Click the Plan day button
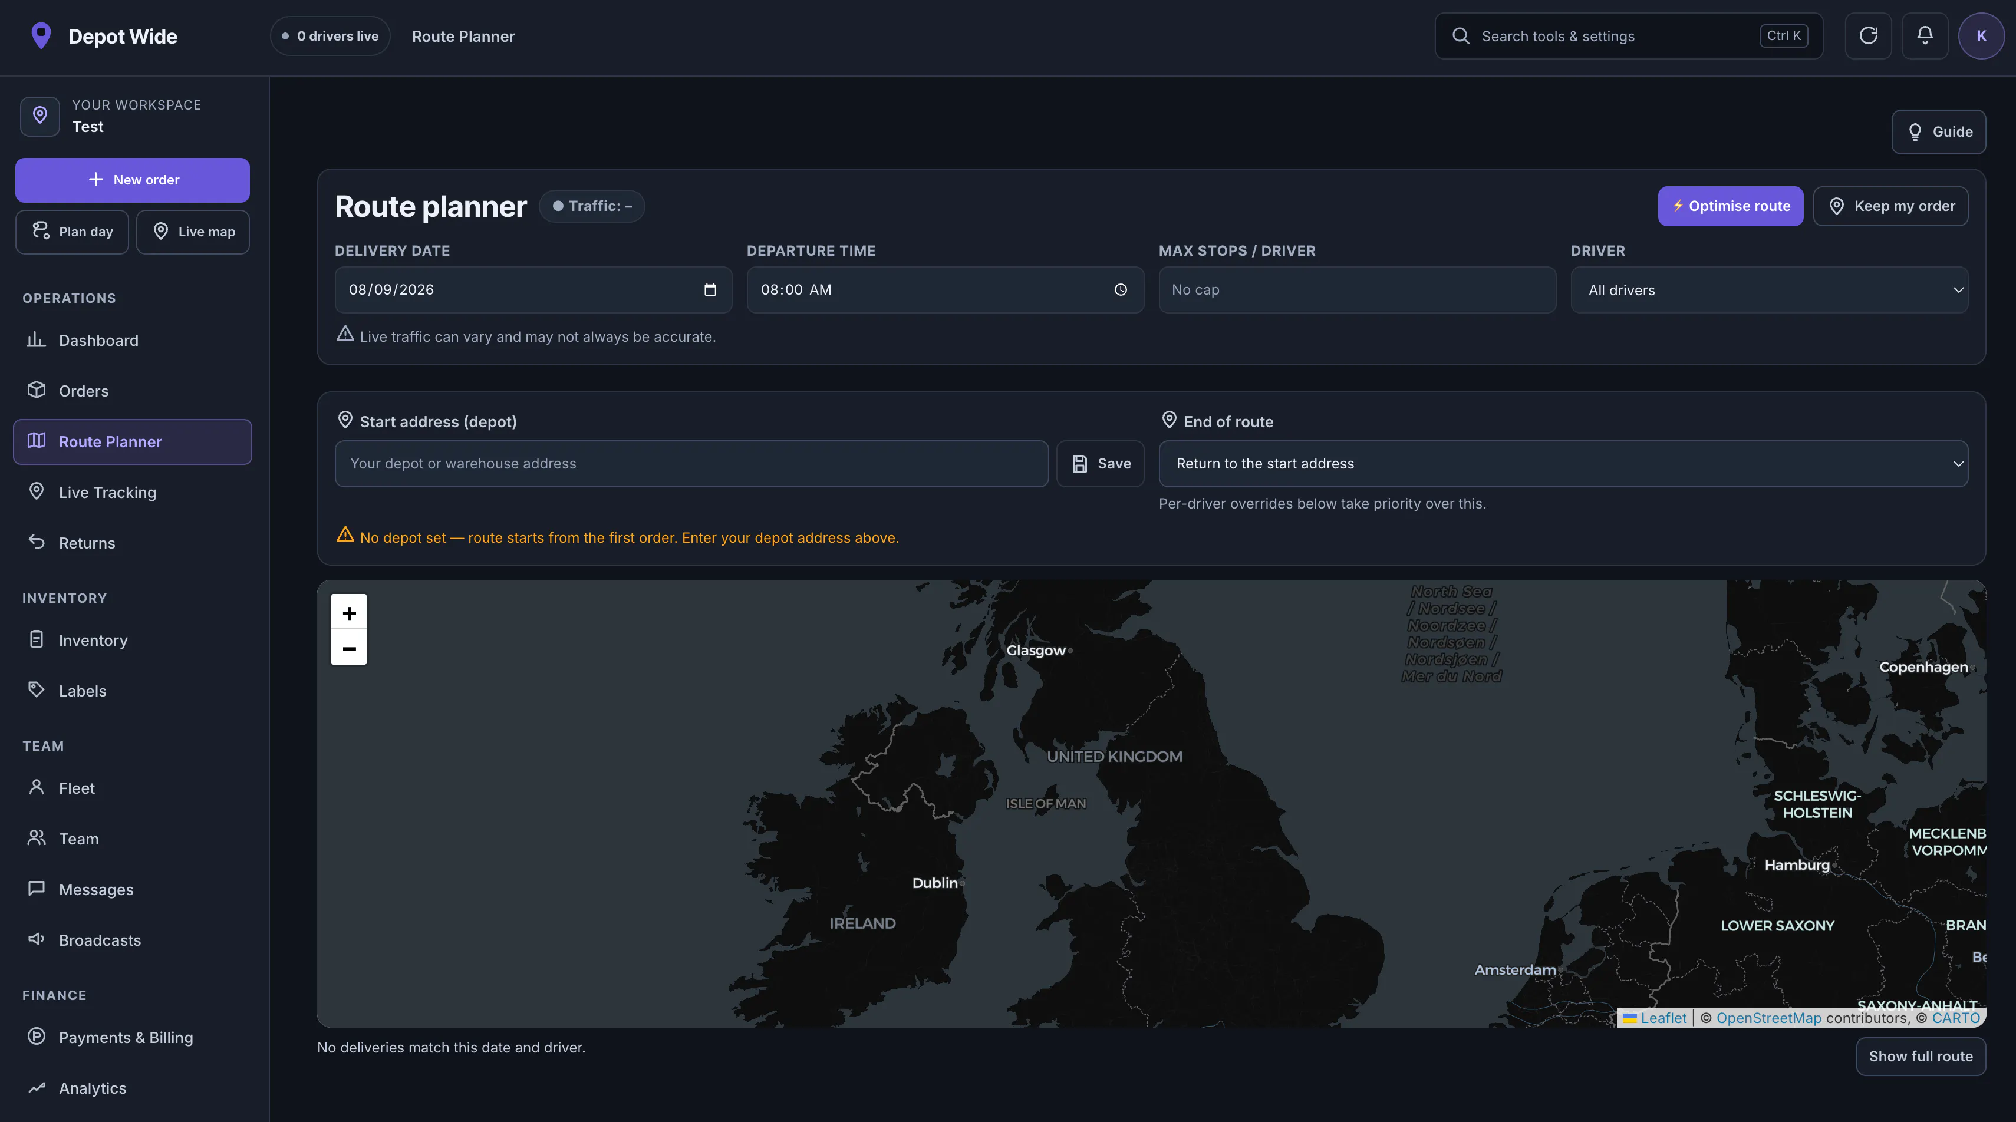 tap(72, 232)
